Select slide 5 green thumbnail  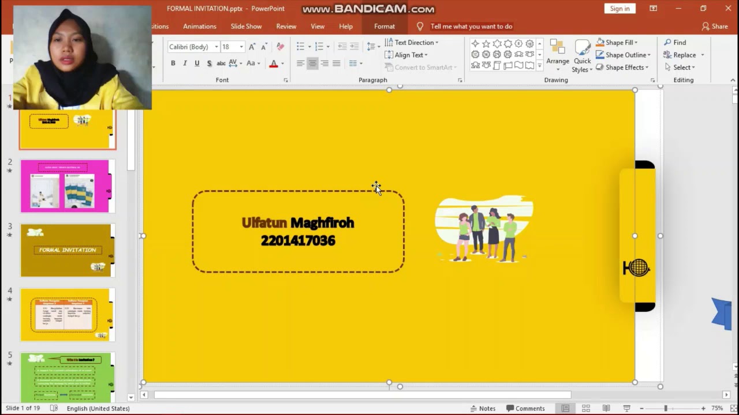(x=68, y=378)
